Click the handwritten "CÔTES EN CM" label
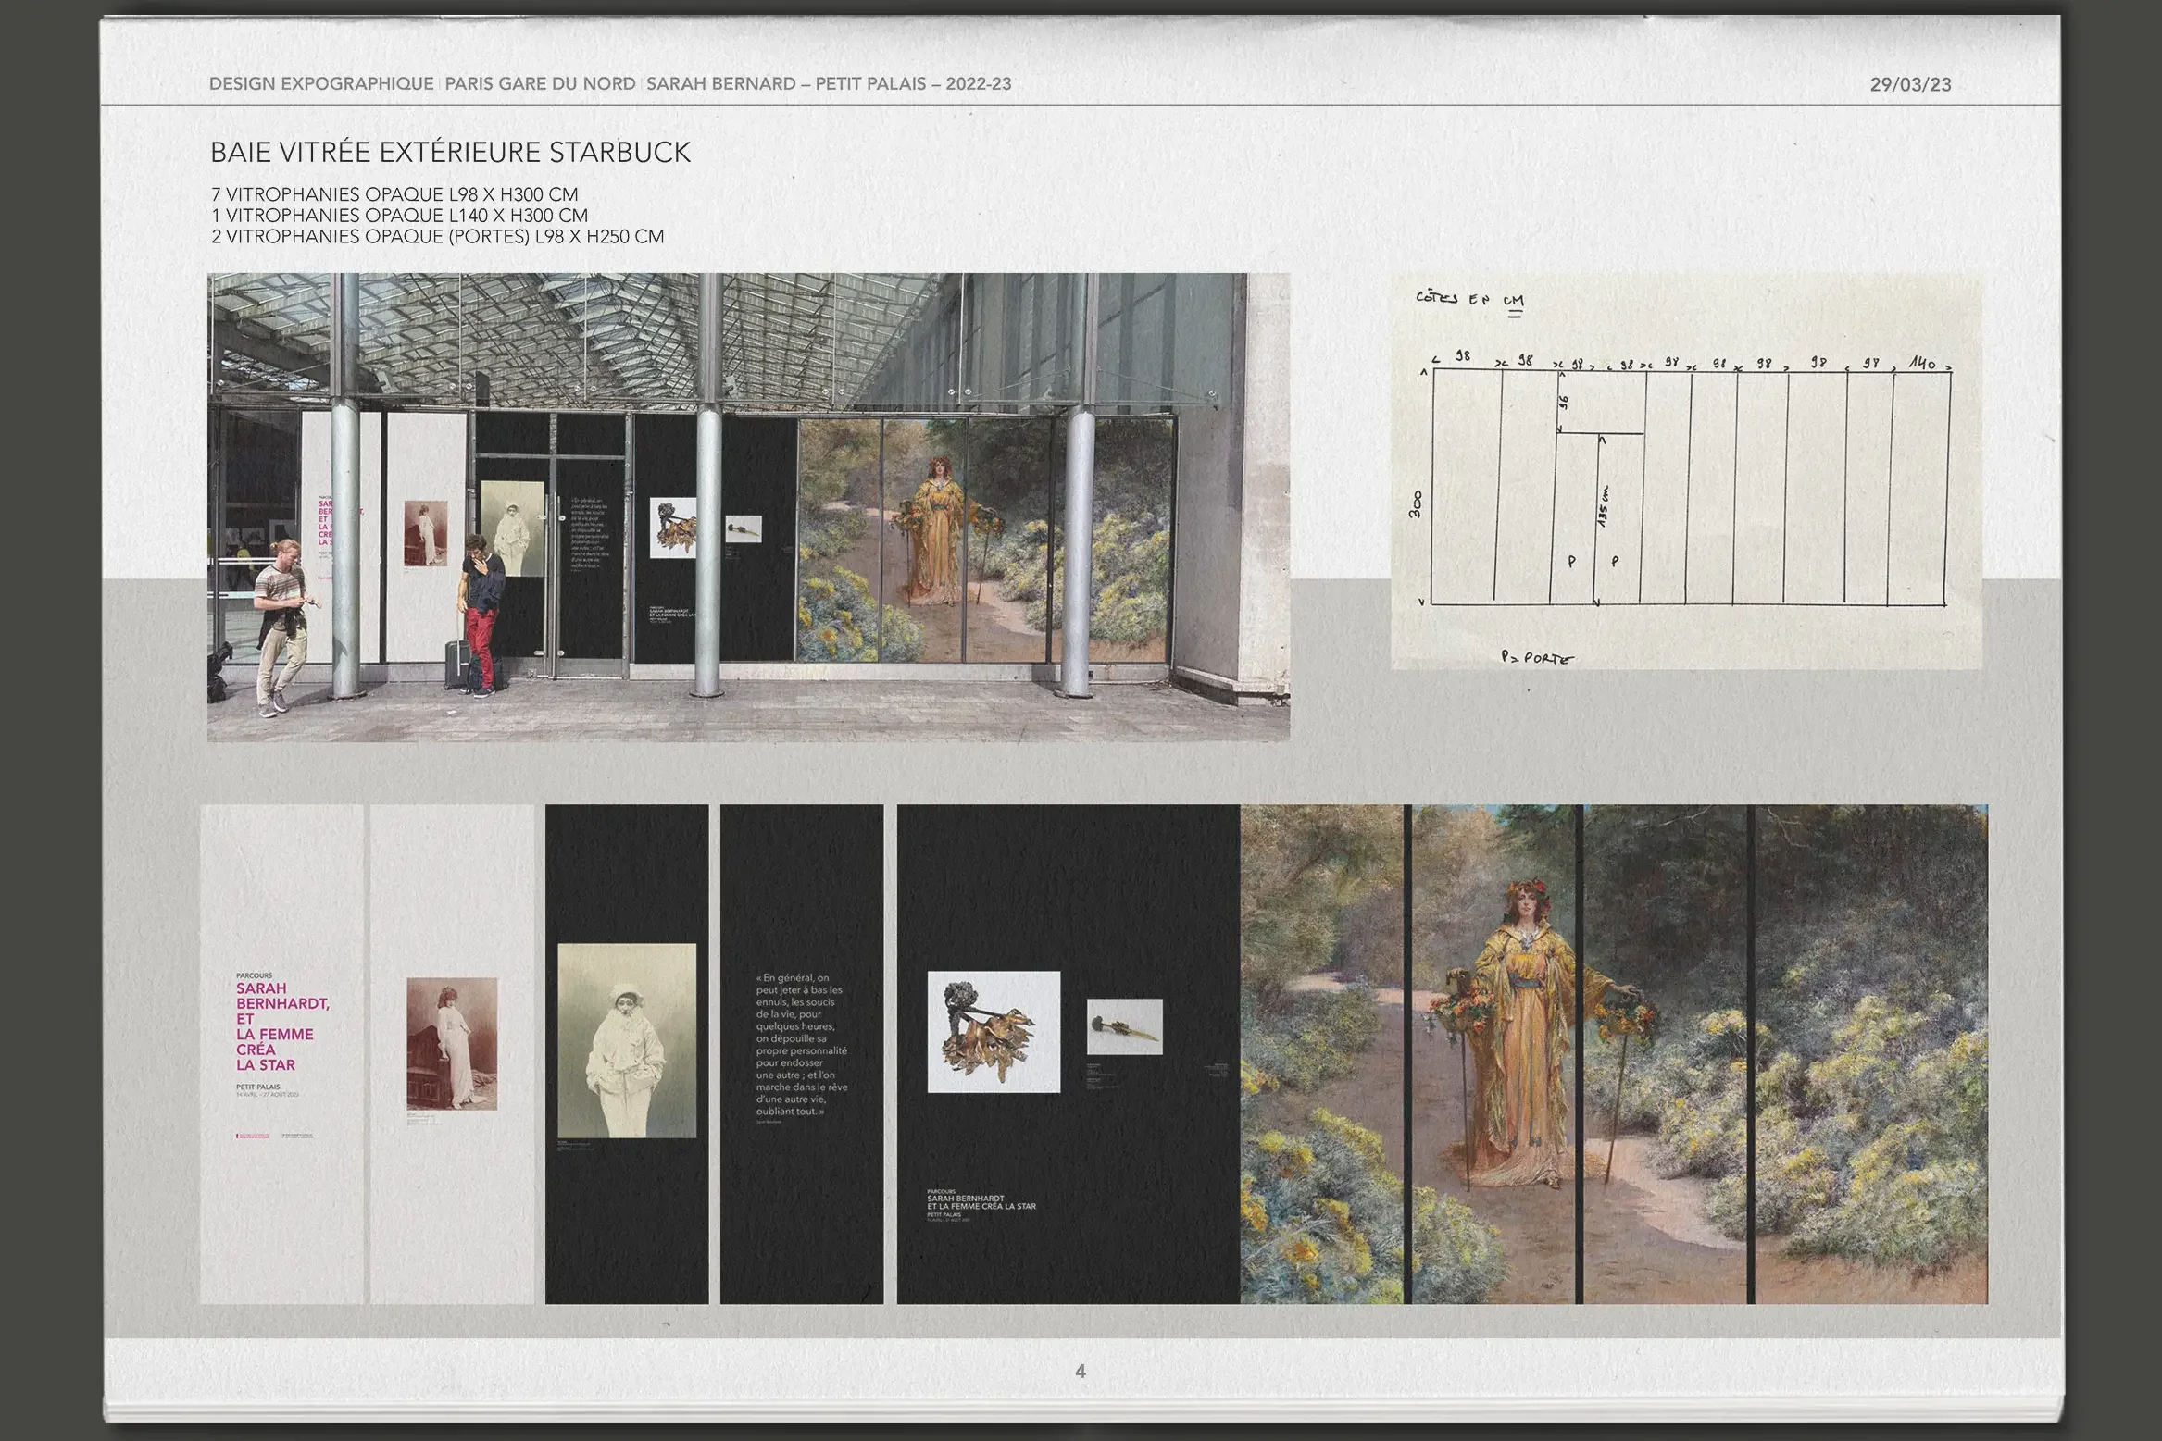 (x=1470, y=299)
